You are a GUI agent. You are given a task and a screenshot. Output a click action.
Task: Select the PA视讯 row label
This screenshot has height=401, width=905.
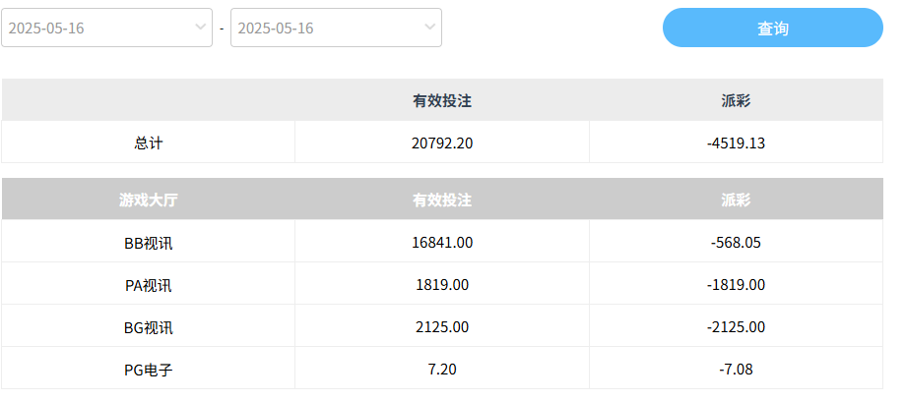click(x=149, y=285)
